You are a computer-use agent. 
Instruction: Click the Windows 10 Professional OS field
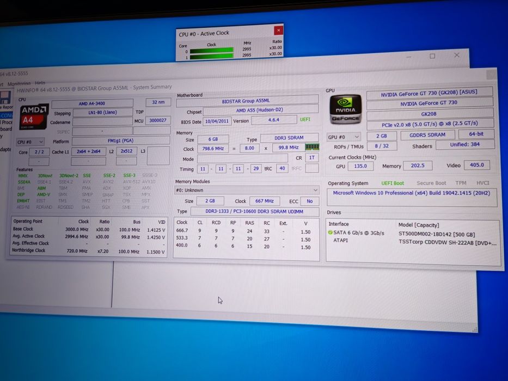pos(412,197)
